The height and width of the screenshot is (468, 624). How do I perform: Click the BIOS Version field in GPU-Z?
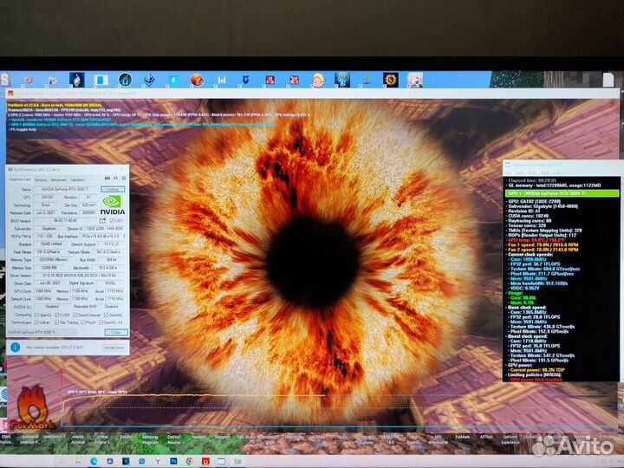[65, 220]
